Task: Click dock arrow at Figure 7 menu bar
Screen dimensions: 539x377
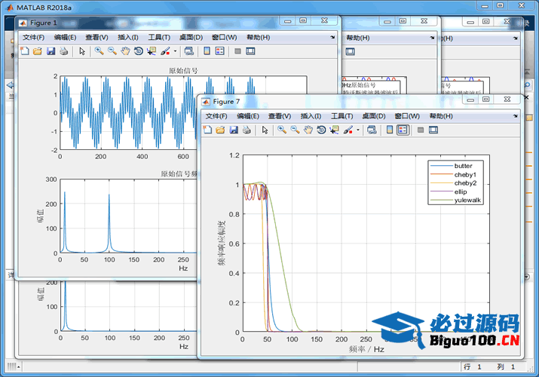Action: coord(515,116)
